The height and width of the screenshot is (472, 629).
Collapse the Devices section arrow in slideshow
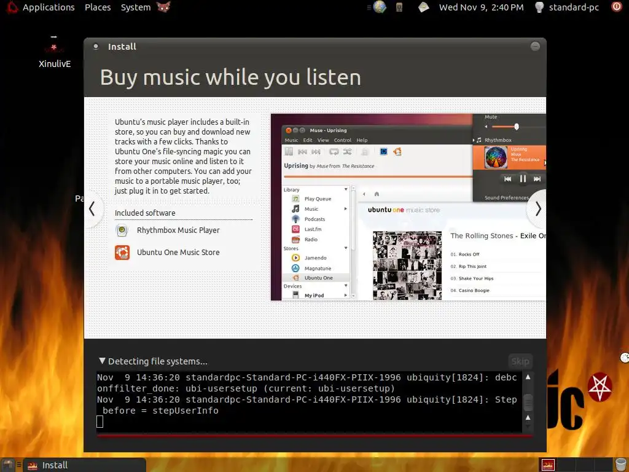pyautogui.click(x=346, y=286)
